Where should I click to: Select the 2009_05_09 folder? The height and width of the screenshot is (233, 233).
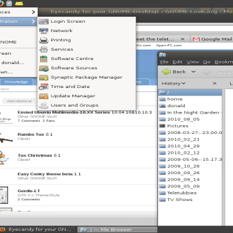click(190, 186)
